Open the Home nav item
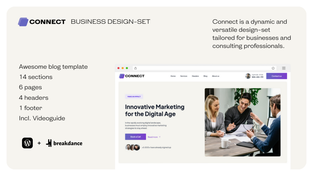Image resolution: width=313 pixels, height=176 pixels. click(173, 76)
